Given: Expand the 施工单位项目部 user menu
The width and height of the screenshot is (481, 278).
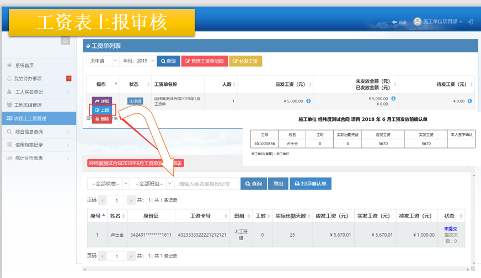Looking at the screenshot, I should pos(439,21).
